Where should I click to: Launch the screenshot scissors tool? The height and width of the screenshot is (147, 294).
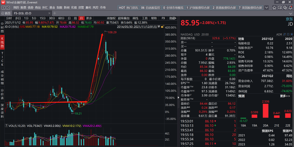[x=280, y=8]
